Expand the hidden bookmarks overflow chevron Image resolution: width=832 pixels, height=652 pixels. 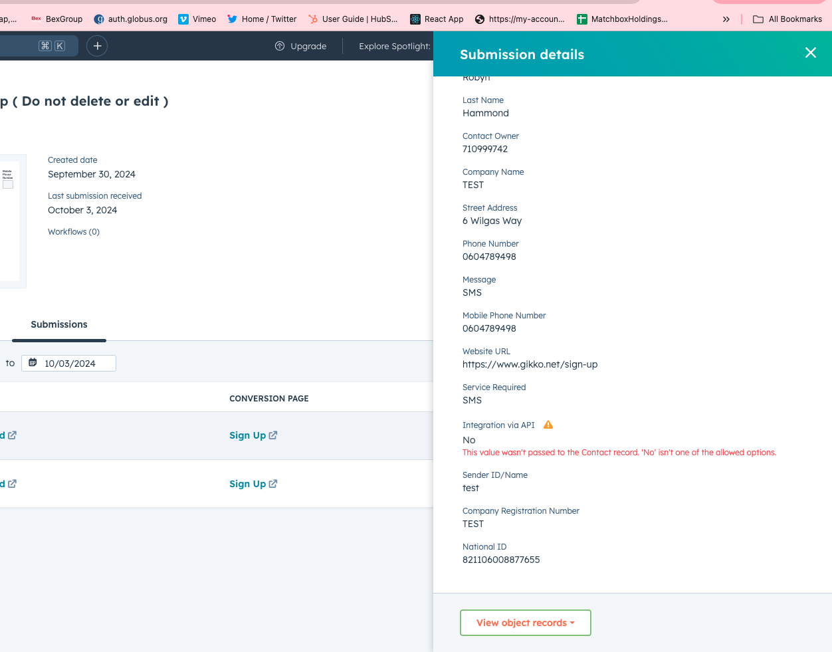point(726,19)
